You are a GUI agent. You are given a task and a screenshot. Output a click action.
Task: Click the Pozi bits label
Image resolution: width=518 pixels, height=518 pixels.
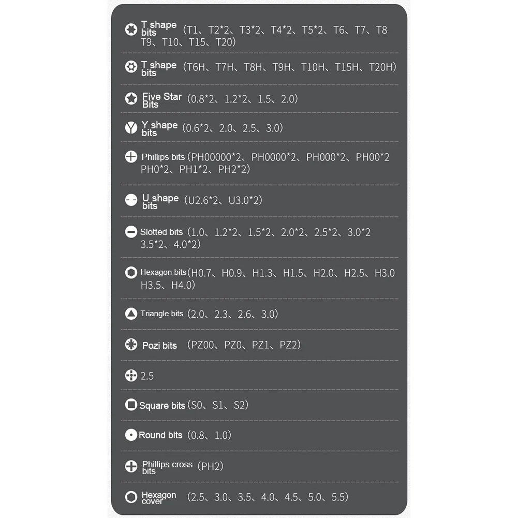(159, 346)
